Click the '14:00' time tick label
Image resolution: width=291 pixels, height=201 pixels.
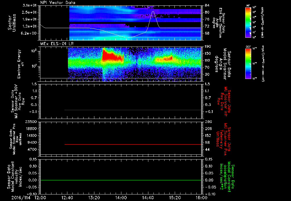click(x=121, y=198)
